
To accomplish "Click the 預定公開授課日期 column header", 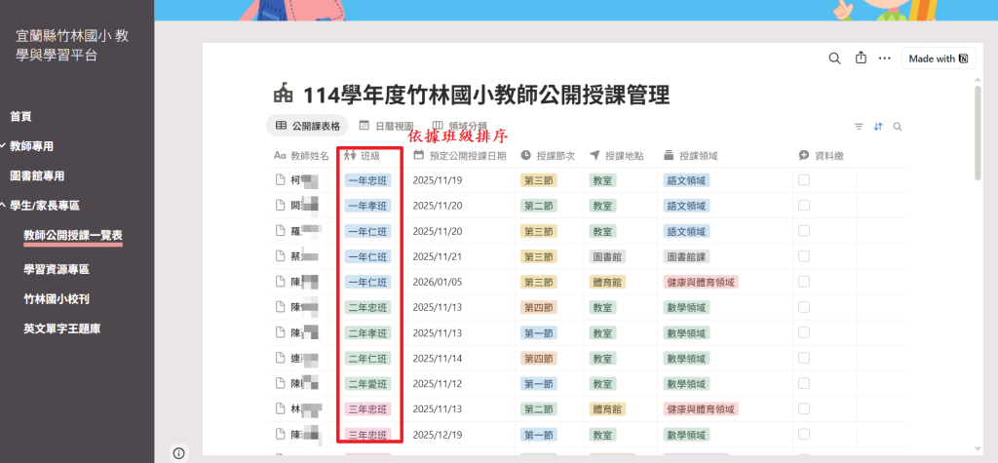I will [460, 155].
